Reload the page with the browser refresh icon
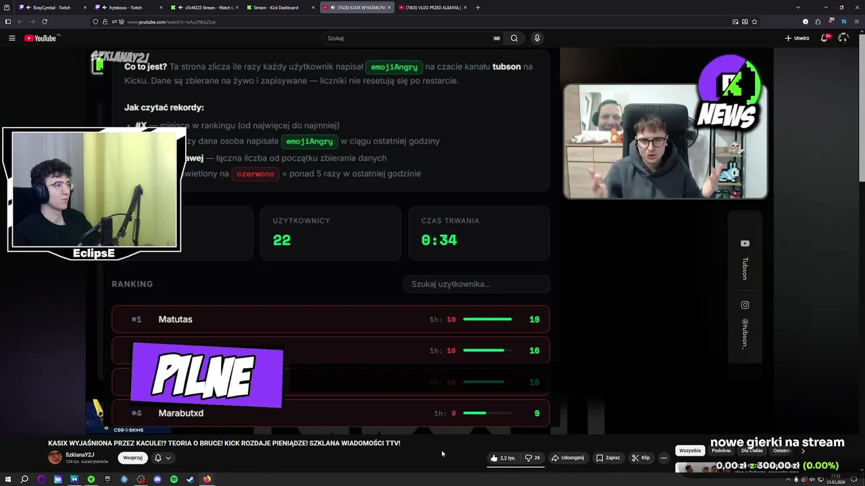This screenshot has width=865, height=486. [45, 22]
